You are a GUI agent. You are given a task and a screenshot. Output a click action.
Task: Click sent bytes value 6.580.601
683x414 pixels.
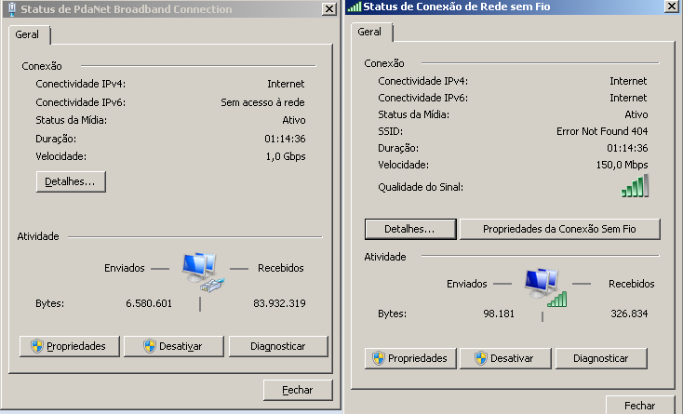[x=149, y=303]
